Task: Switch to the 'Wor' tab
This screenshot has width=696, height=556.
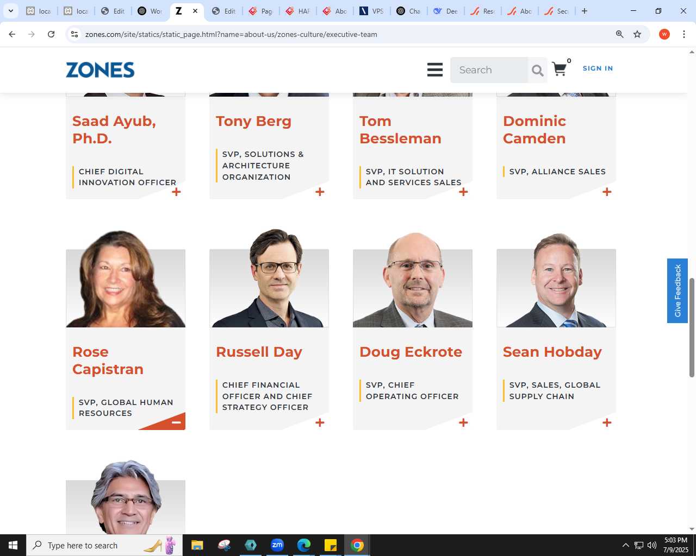Action: 150,11
